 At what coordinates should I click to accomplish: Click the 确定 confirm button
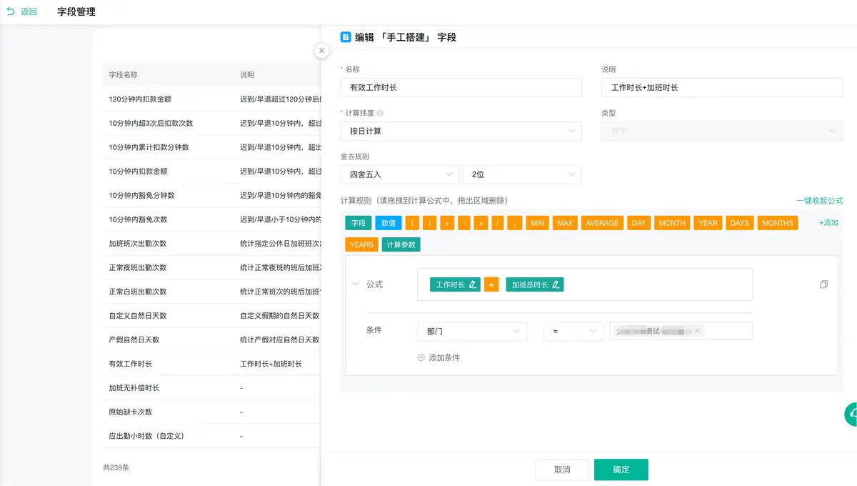pos(621,470)
